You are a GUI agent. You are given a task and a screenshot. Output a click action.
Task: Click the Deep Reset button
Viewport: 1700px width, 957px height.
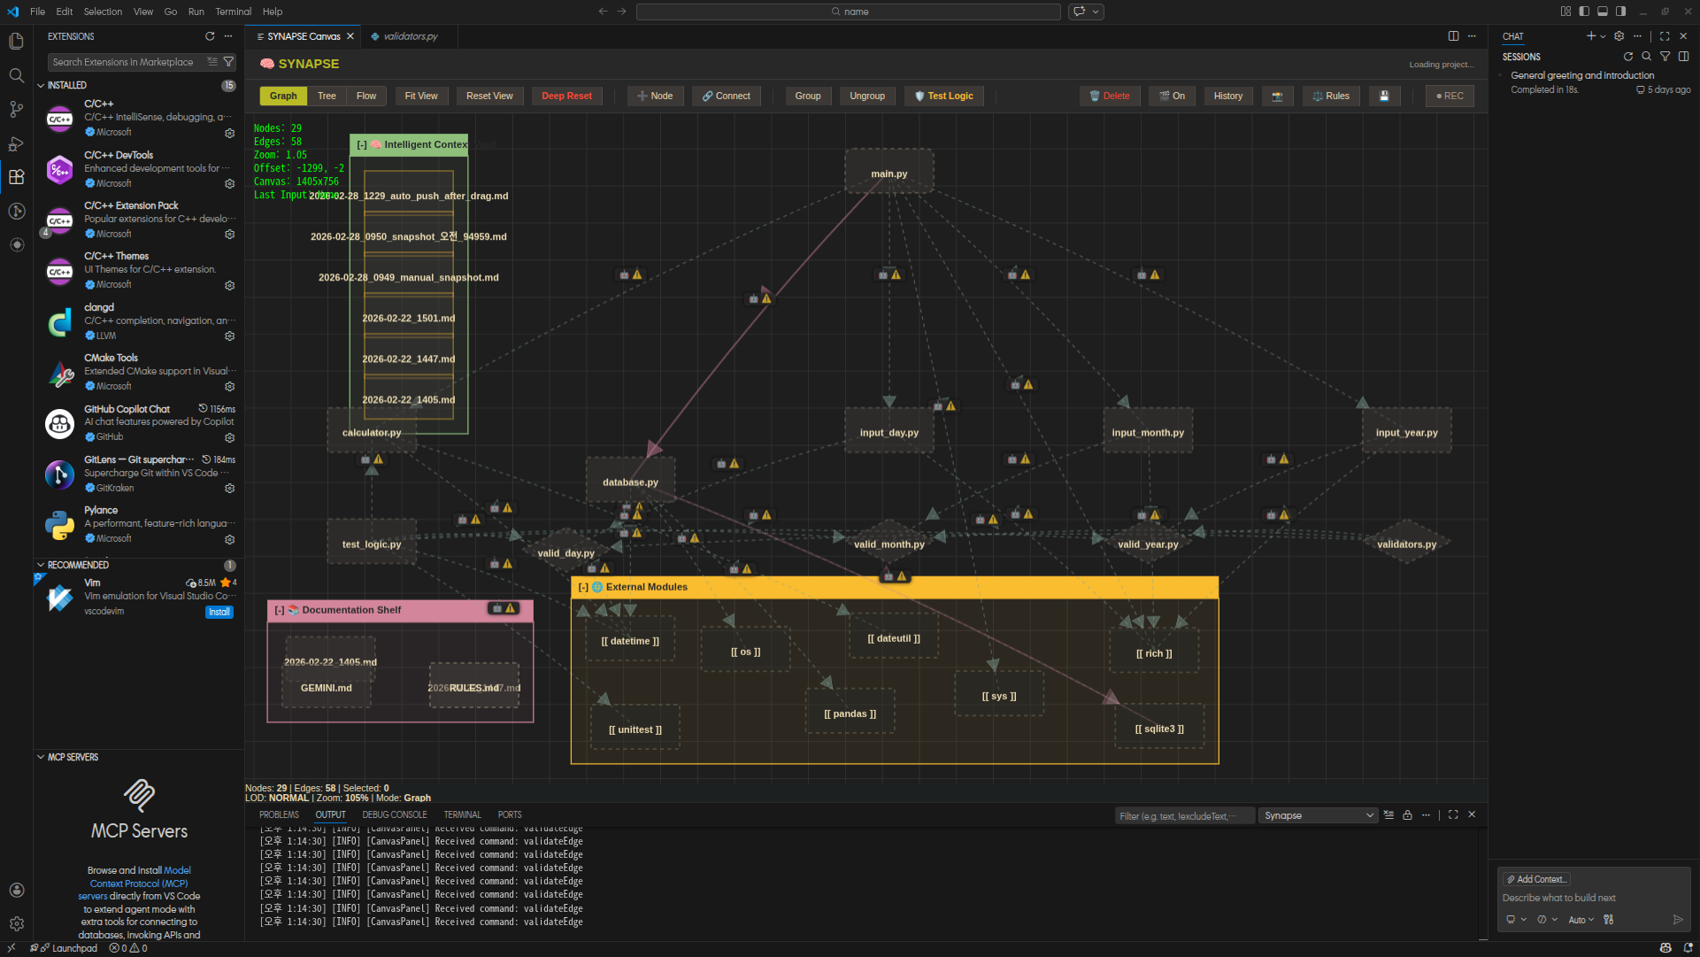566,96
